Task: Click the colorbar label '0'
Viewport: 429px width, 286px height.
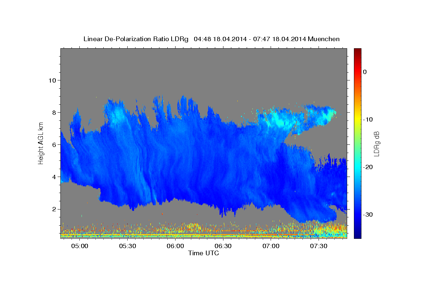Action: point(365,72)
